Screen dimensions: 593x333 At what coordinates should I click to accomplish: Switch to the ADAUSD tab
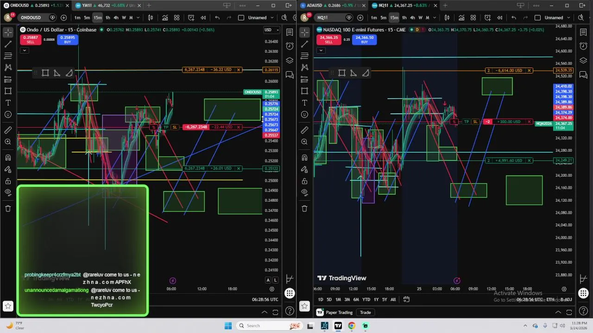tap(331, 6)
